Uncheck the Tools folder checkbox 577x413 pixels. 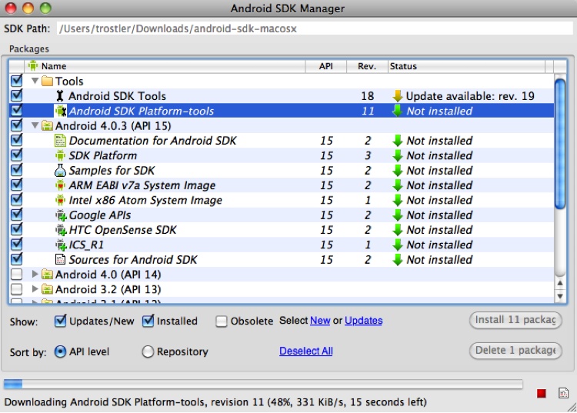point(17,81)
